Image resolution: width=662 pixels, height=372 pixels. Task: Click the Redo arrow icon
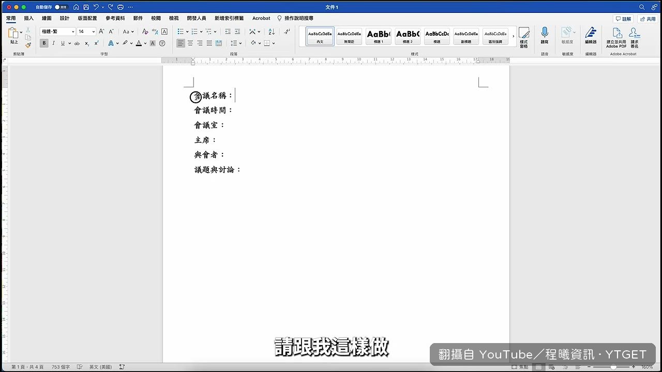111,7
